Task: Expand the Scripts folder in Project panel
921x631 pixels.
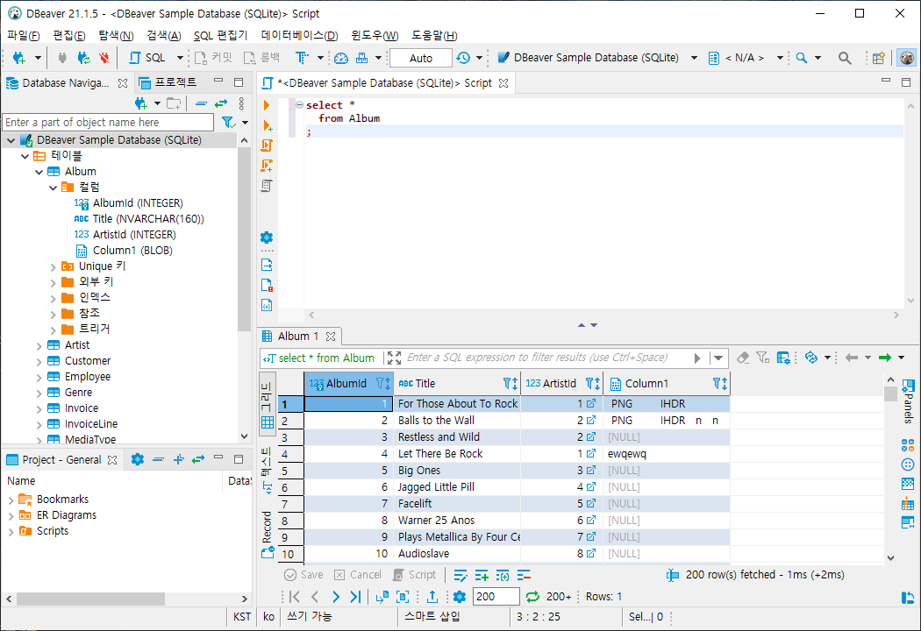Action: [11, 532]
